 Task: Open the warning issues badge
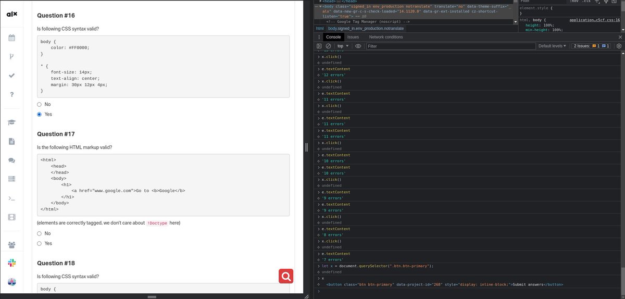[x=595, y=46]
